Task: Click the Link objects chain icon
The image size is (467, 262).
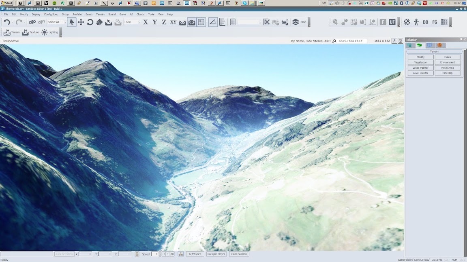Action: pos(32,22)
